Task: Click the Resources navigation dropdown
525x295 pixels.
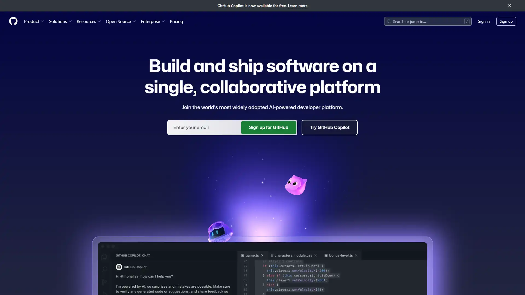Action: coord(88,21)
